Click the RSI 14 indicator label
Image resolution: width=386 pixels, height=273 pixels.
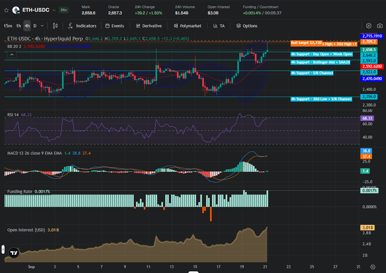pyautogui.click(x=13, y=115)
